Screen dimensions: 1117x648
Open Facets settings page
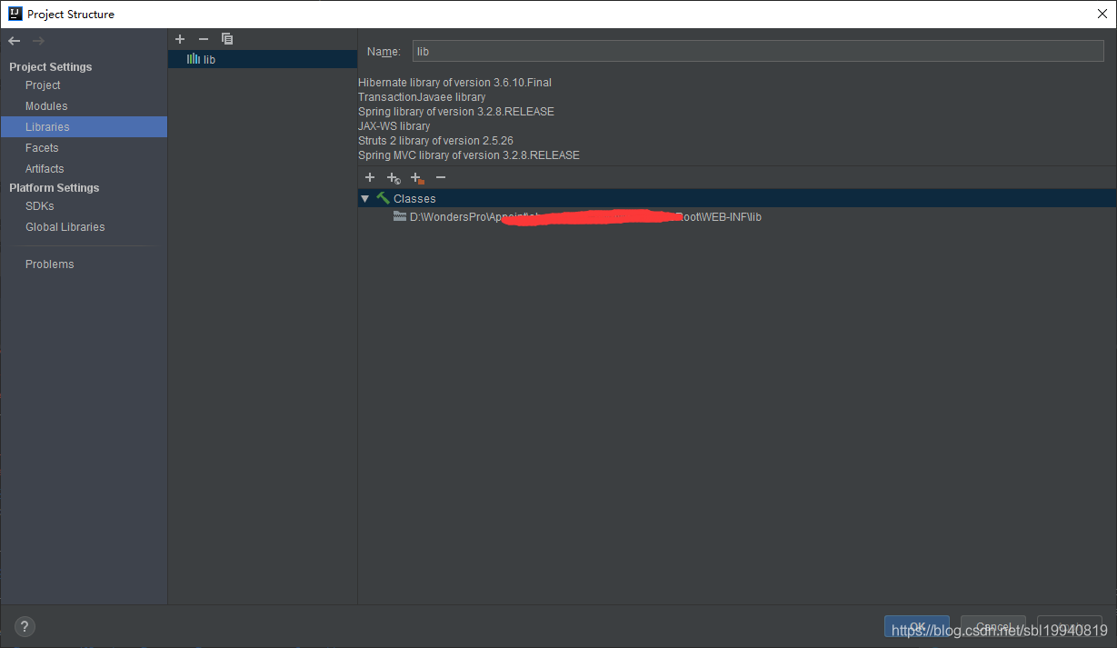pos(42,148)
